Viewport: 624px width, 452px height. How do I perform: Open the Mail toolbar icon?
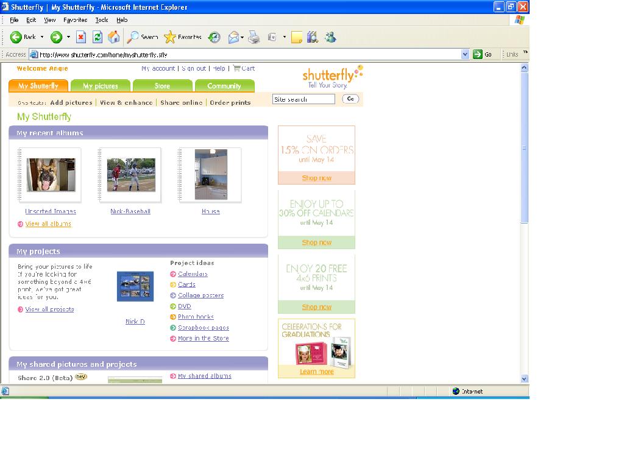click(234, 37)
